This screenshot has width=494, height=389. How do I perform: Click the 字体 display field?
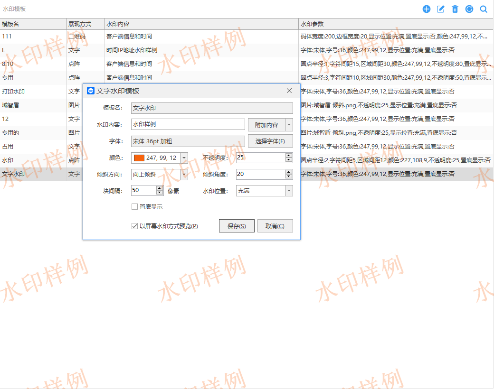click(x=188, y=141)
